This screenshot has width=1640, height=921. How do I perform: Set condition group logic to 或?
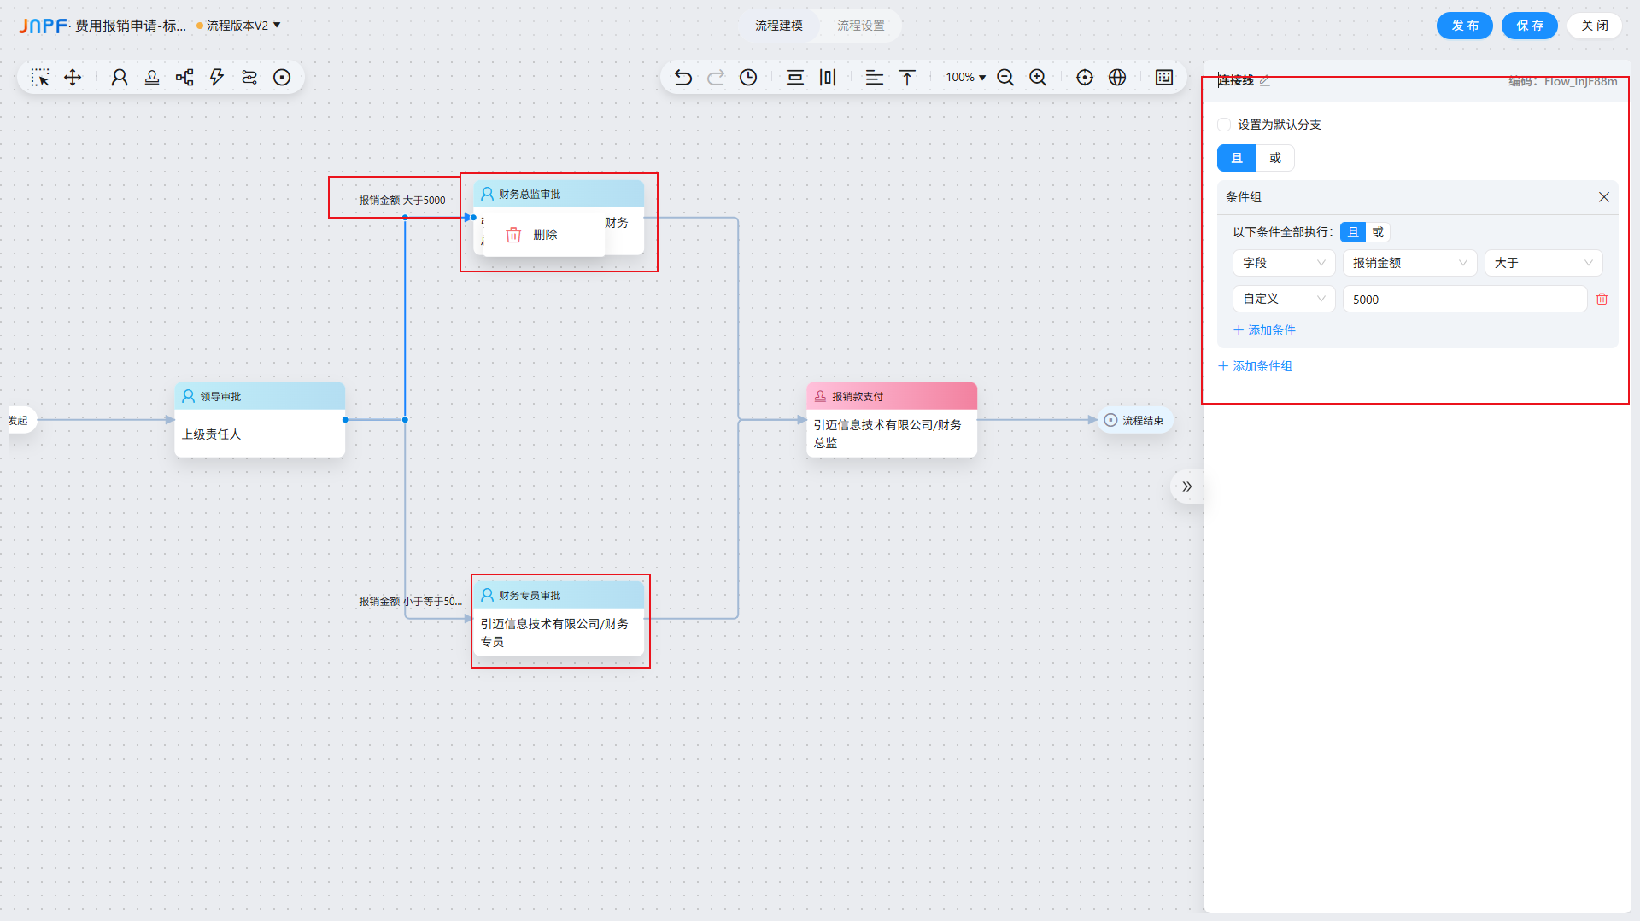[x=1377, y=232]
